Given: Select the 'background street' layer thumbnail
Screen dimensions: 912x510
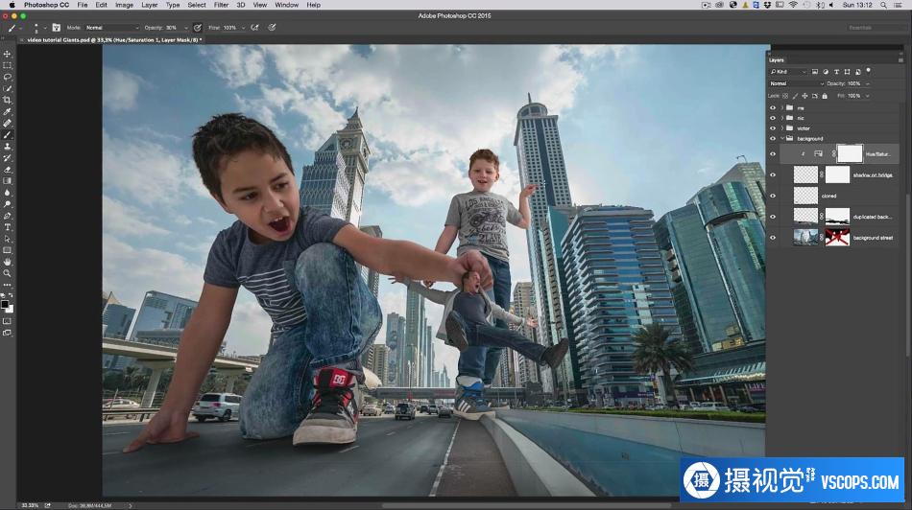Looking at the screenshot, I should click(x=805, y=238).
